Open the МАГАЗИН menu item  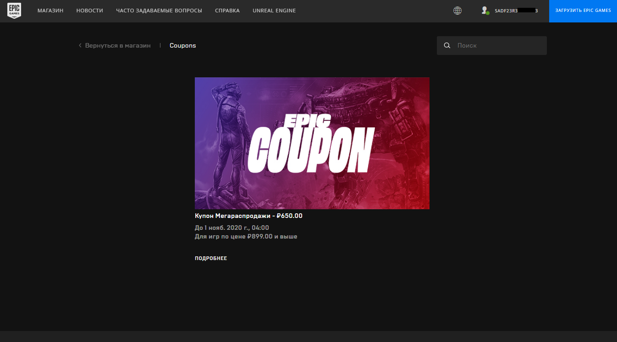click(50, 11)
